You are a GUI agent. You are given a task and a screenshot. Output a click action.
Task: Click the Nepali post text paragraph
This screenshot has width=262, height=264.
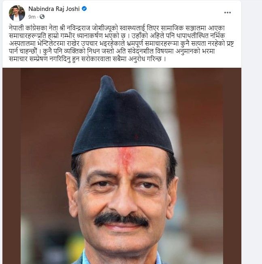(x=121, y=43)
